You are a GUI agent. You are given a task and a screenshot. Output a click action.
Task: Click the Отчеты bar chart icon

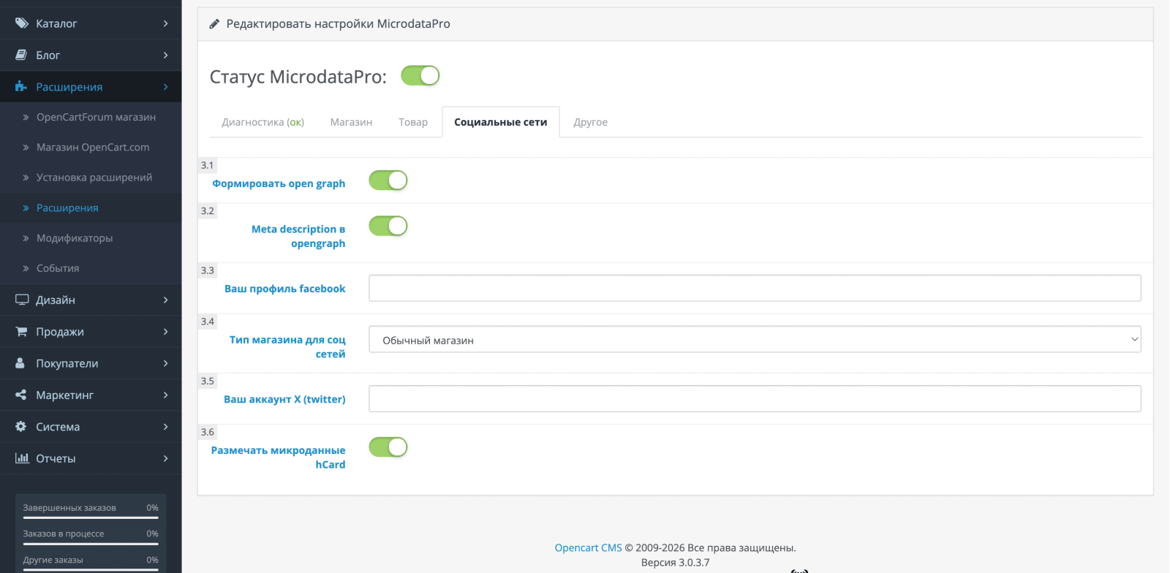pyautogui.click(x=22, y=458)
